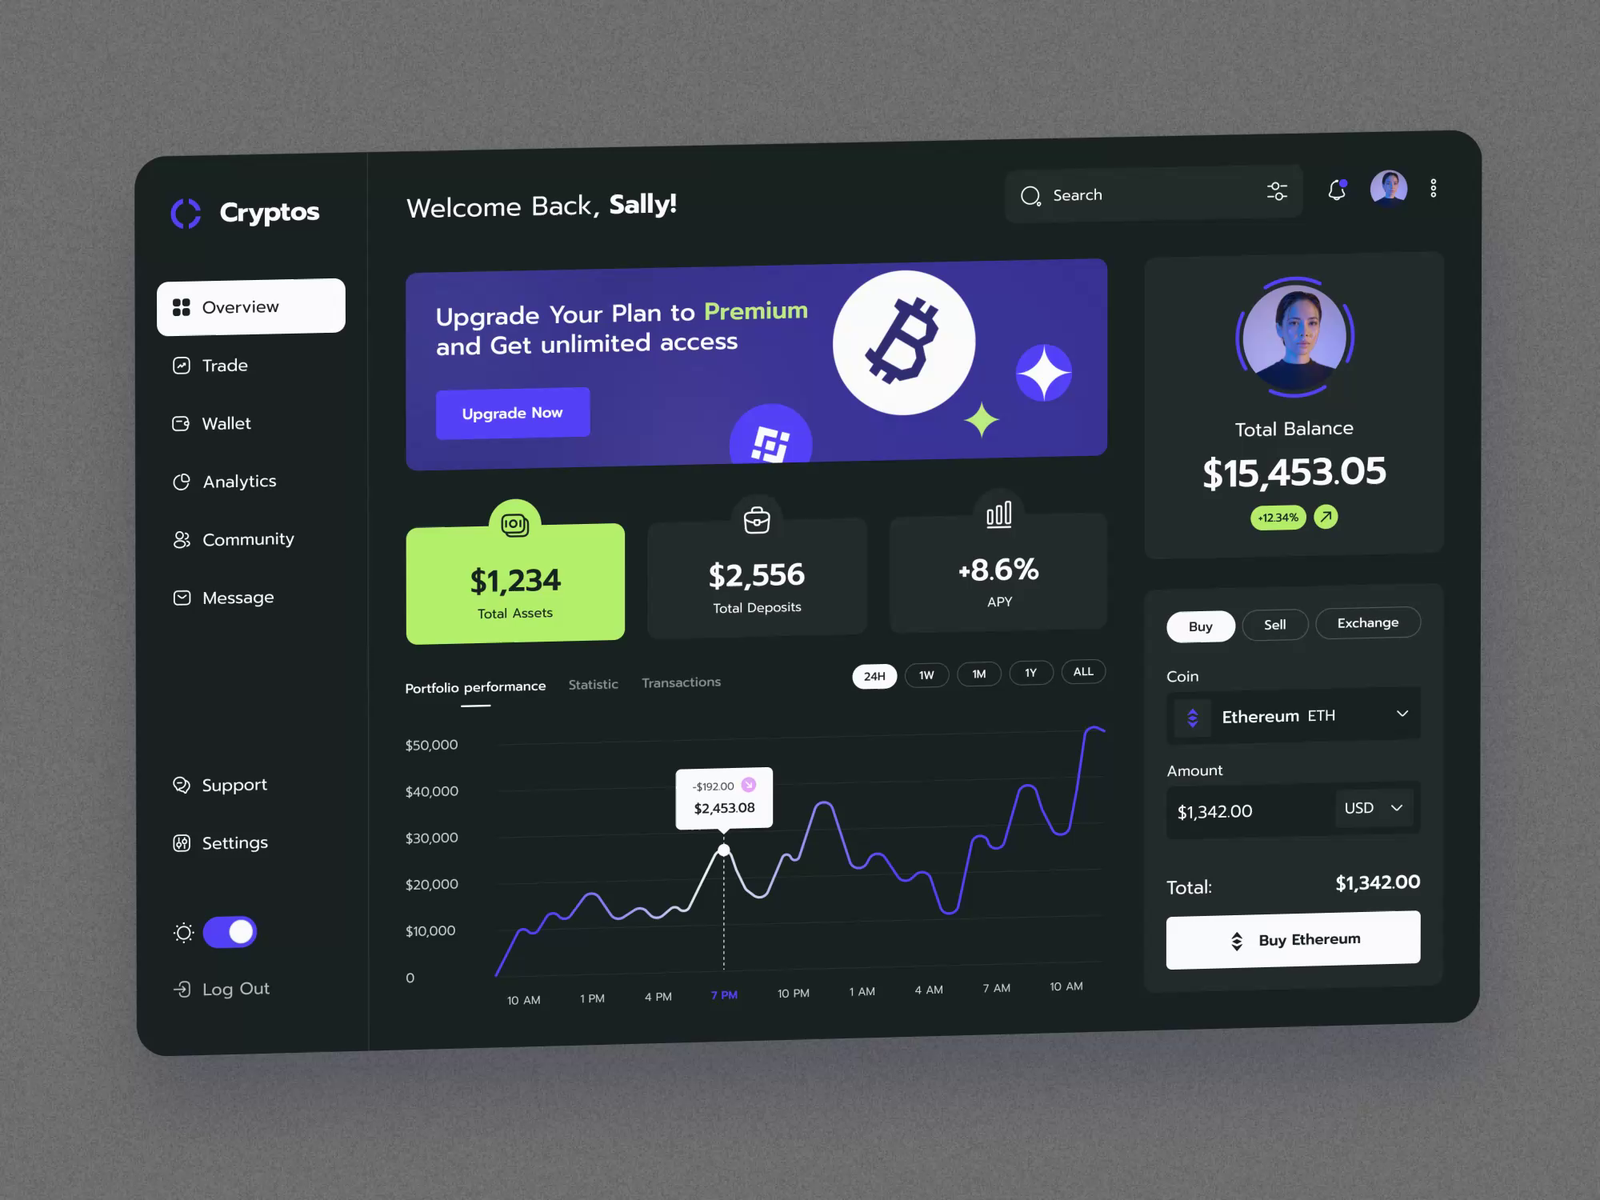Screen dimensions: 1600x1200
Task: Toggle the dark/light mode switch
Action: (230, 931)
